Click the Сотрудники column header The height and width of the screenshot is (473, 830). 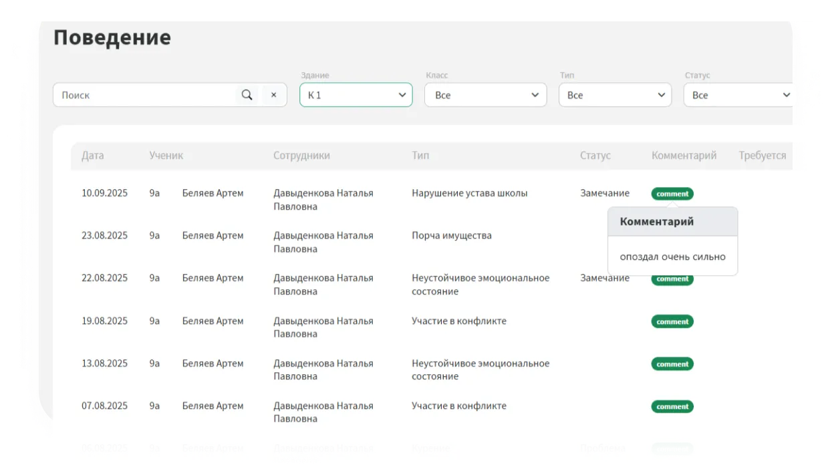(x=301, y=156)
